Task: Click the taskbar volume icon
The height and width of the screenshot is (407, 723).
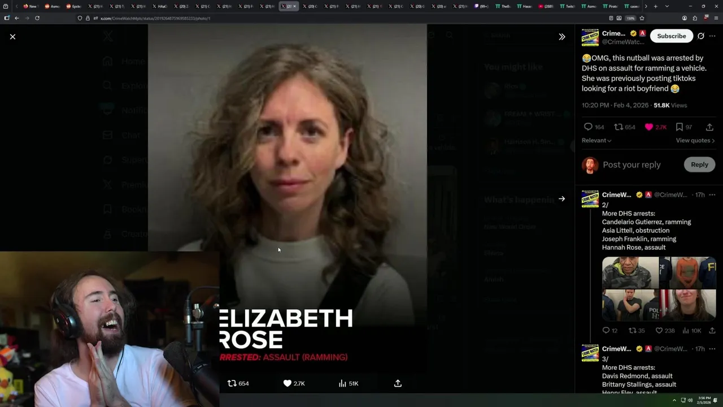Action: click(690, 400)
